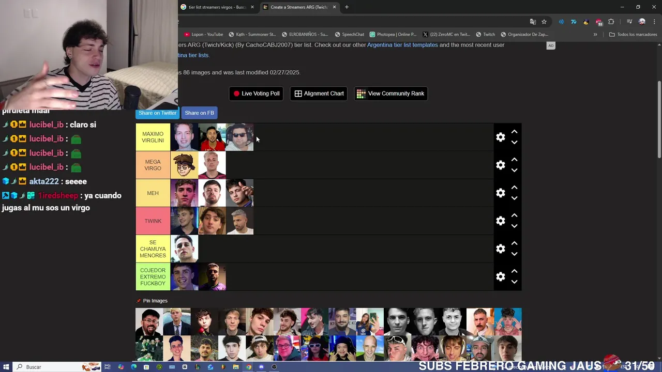Click the MAXIMO VIRGLINI tier label
The height and width of the screenshot is (372, 662).
click(x=153, y=137)
